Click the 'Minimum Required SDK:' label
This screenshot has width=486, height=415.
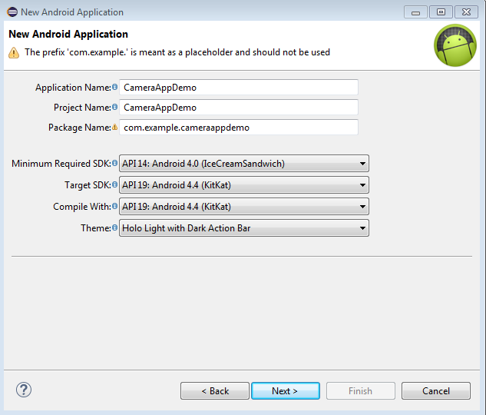click(x=61, y=164)
